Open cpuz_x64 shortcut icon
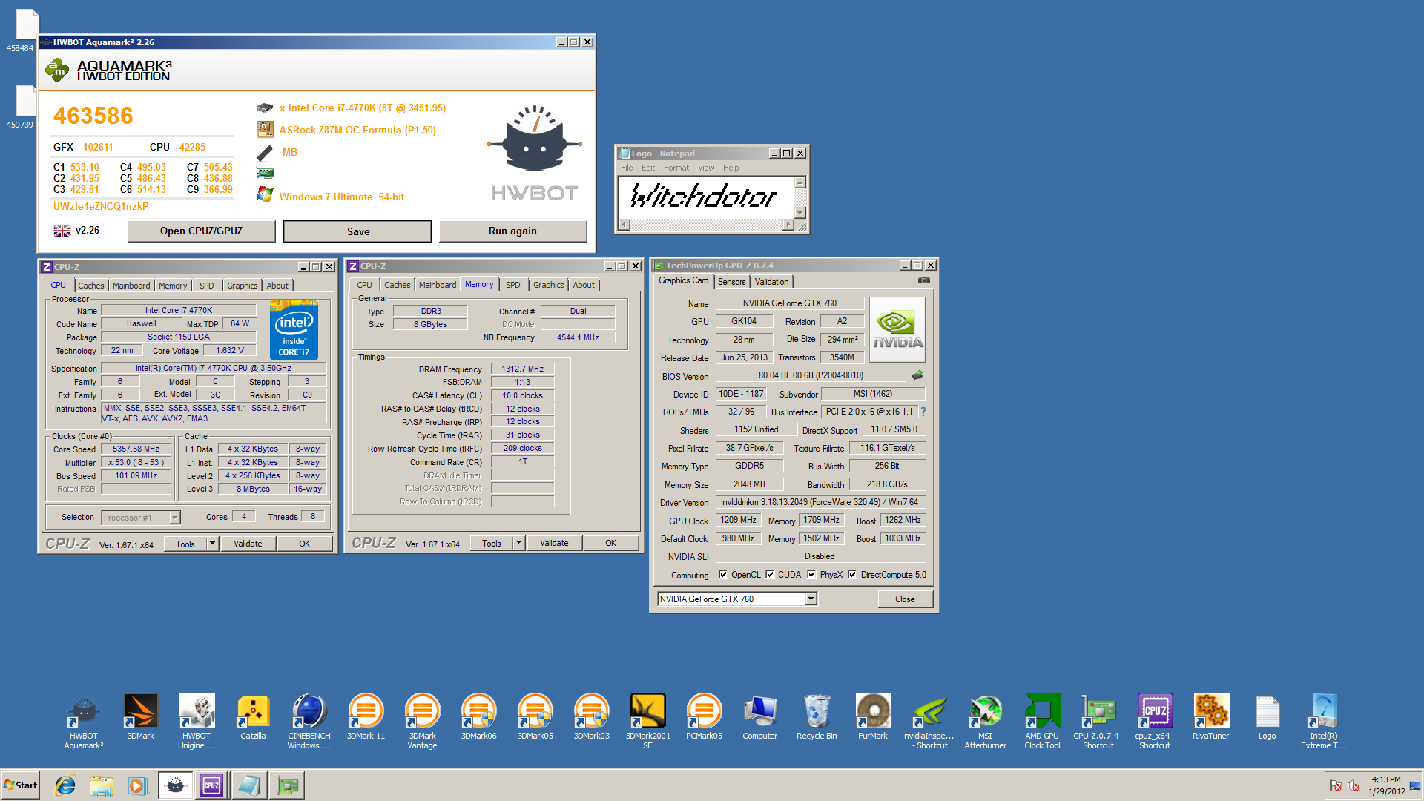This screenshot has height=801, width=1424. click(x=1155, y=721)
